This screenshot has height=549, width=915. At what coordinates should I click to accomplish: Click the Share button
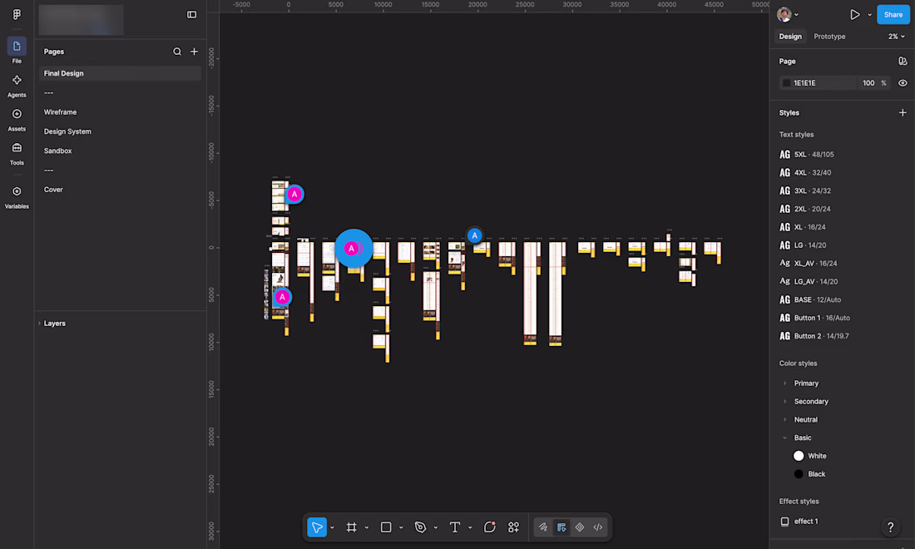point(893,15)
